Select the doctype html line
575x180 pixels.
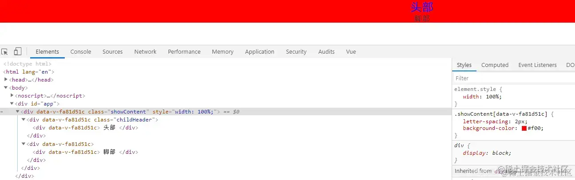click(x=28, y=64)
